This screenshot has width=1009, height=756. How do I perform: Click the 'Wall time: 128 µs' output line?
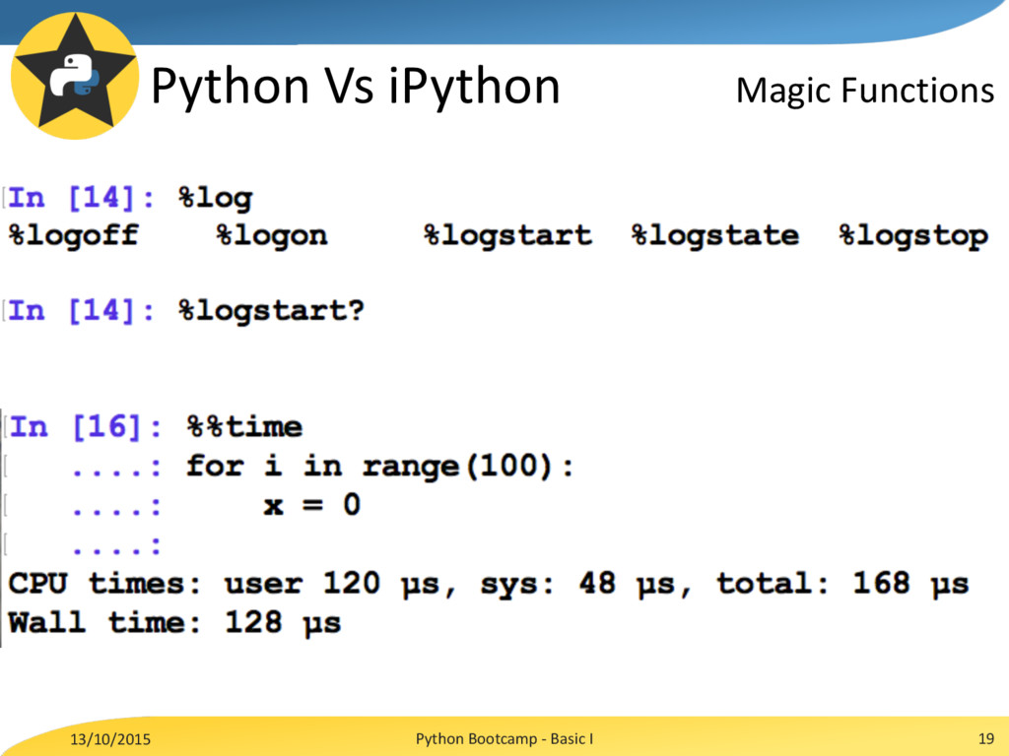174,622
